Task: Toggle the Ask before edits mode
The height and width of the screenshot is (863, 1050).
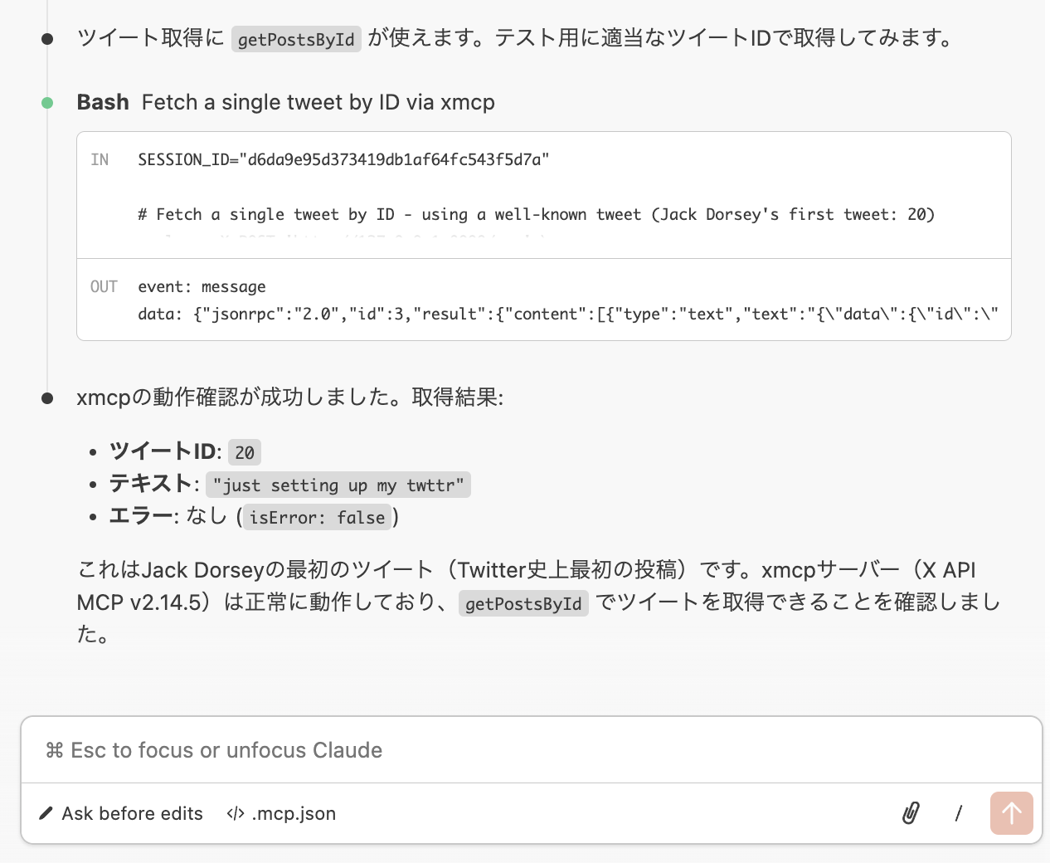Action: 131,813
